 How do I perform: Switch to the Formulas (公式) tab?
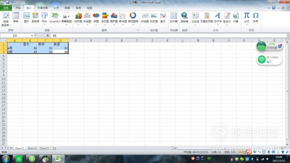point(56,8)
